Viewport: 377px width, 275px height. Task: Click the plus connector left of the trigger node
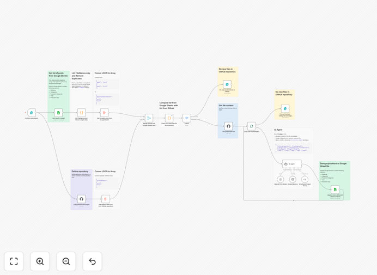[x=25, y=113]
